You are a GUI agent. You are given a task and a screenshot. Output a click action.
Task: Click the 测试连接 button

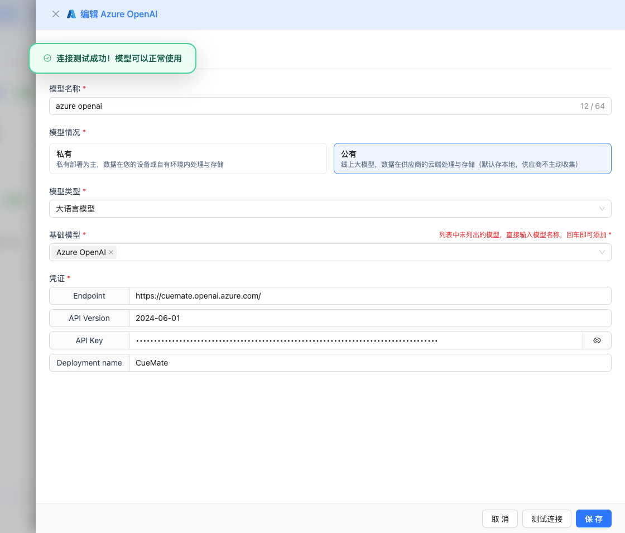546,519
